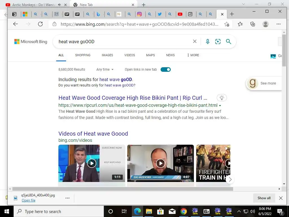Switch to the Instagram tab

tap(139, 14)
